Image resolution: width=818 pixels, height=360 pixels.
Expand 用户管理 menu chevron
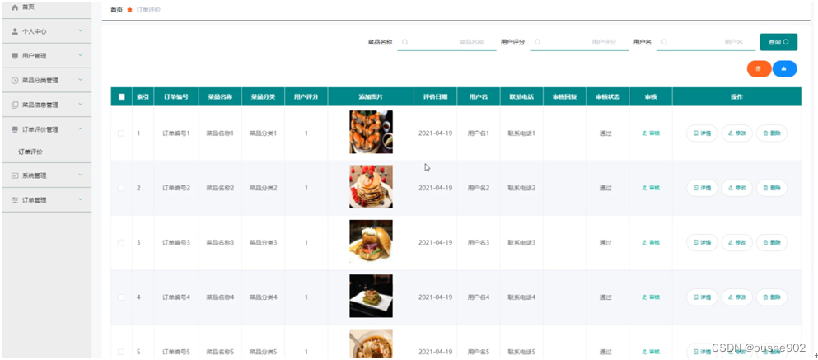81,54
